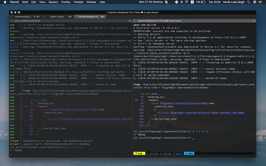
Task: Click Show link on line 8, right pane
Action: click(x=204, y=103)
